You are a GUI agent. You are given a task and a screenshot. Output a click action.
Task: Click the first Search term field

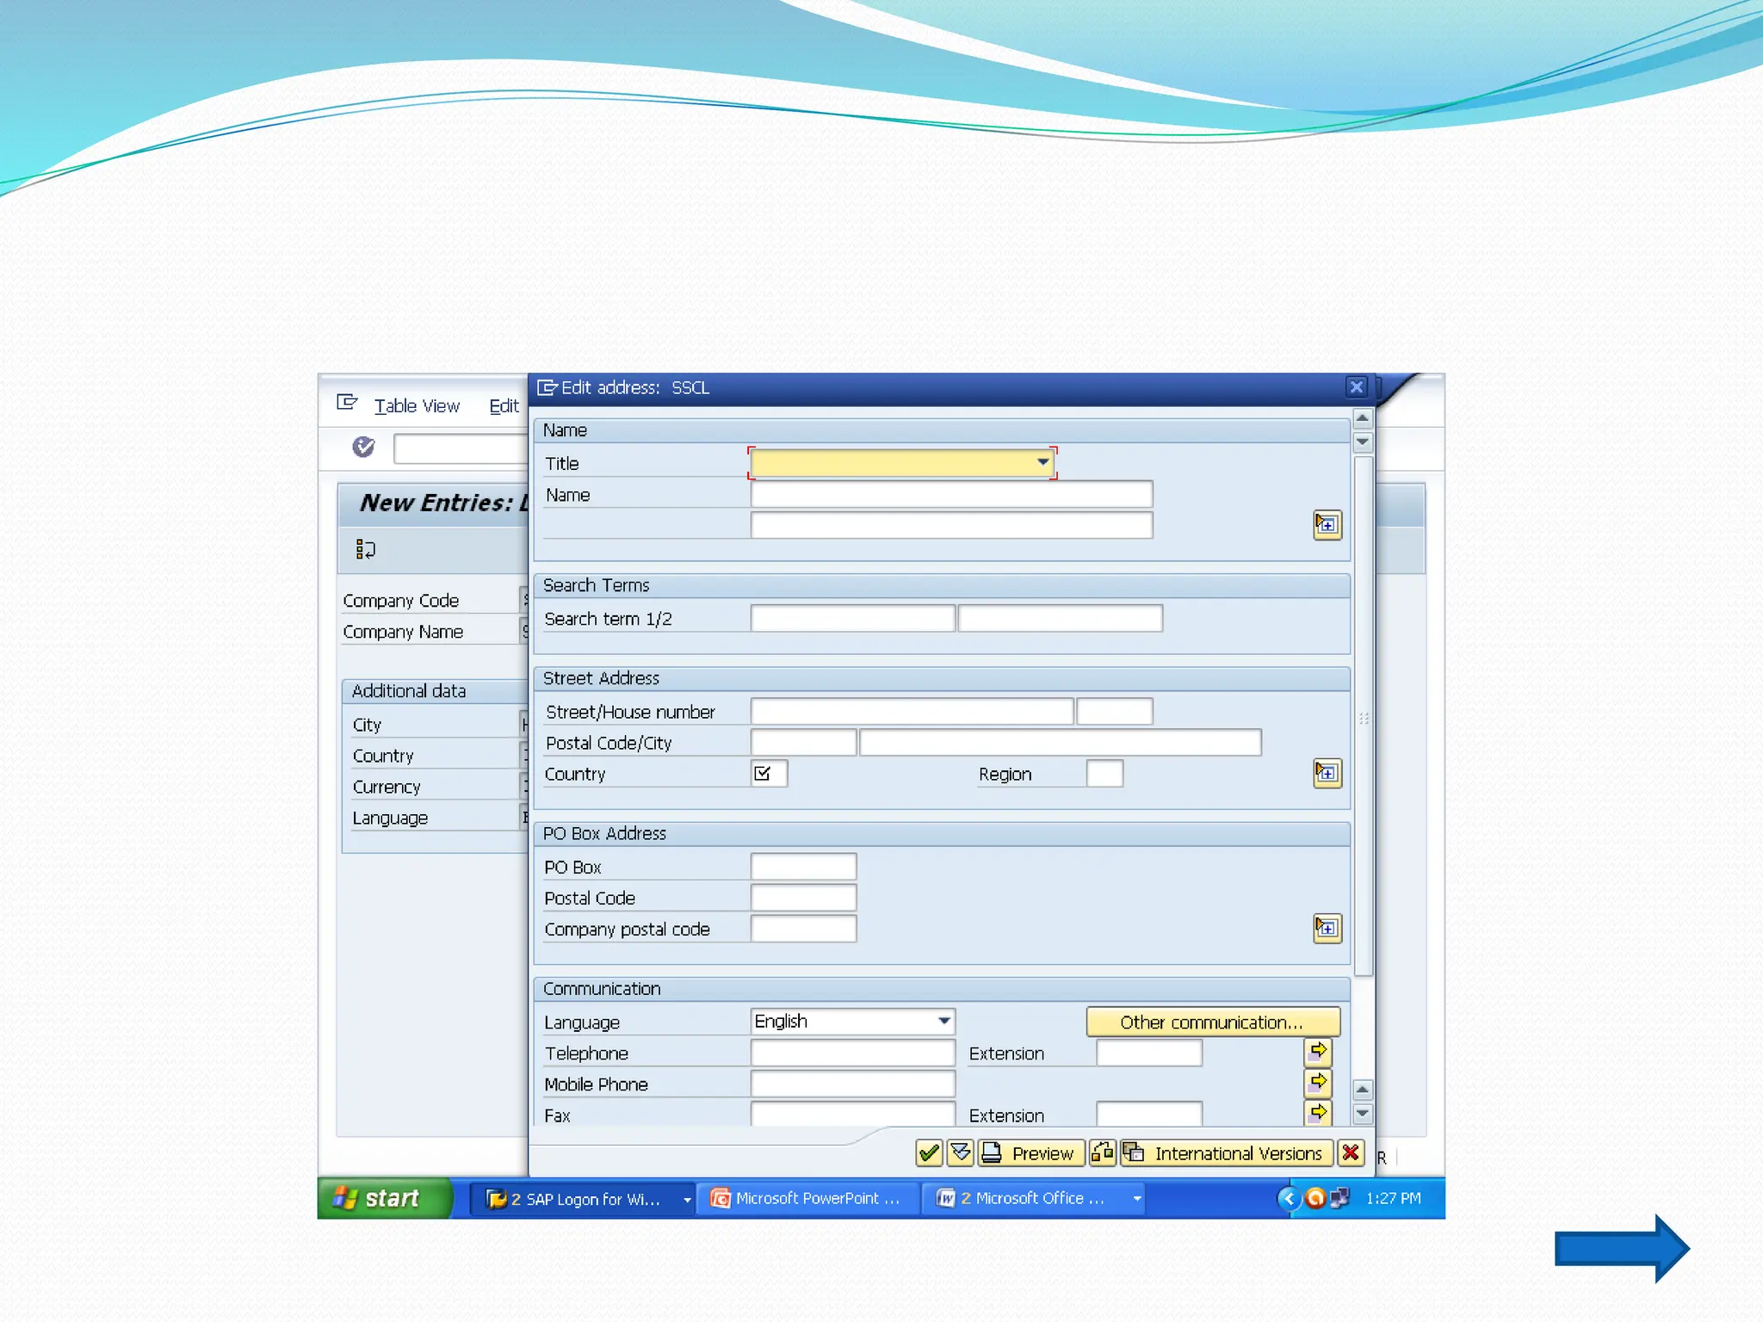click(x=853, y=618)
